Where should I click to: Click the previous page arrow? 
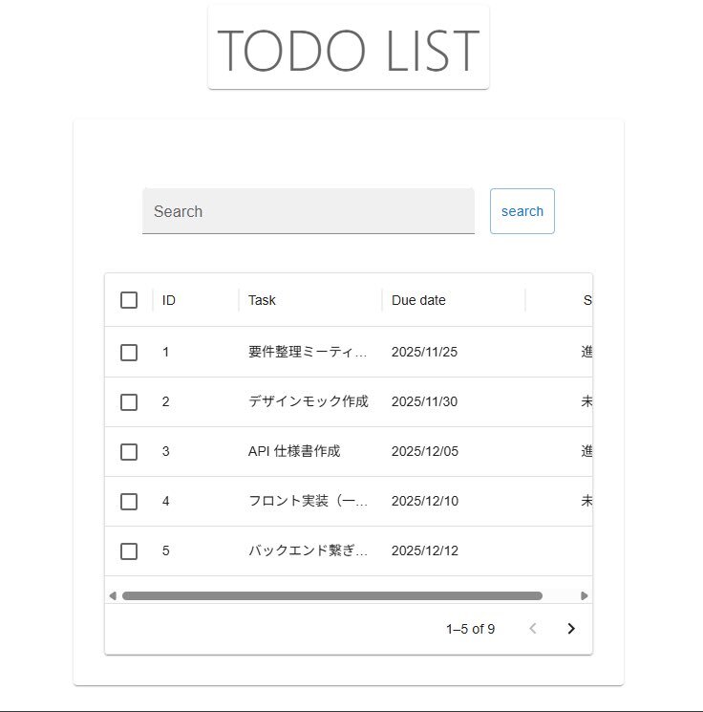click(533, 629)
